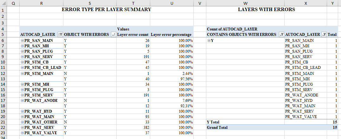Click the ERROR TYPE PER LAYER SUMMARY title
Image resolution: width=341 pixels, height=139 pixels.
(x=106, y=10)
